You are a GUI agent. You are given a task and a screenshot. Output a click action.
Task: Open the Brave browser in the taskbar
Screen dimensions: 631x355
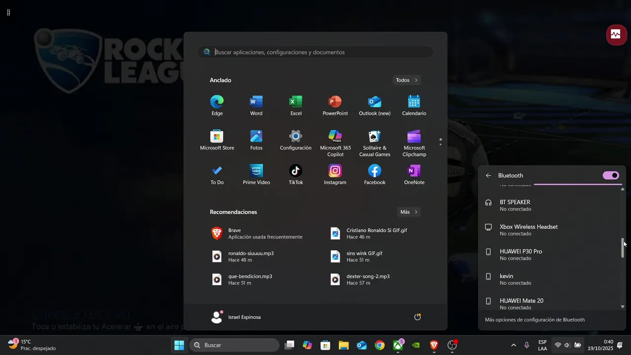pyautogui.click(x=434, y=345)
